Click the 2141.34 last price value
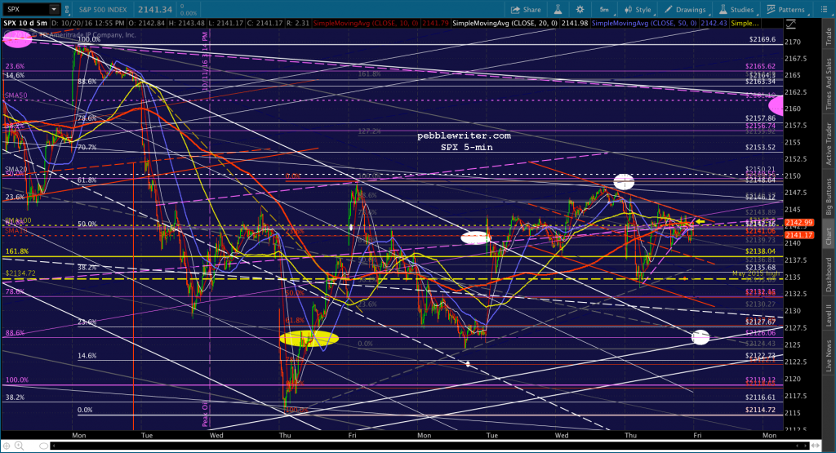This screenshot has width=836, height=453. 154,10
